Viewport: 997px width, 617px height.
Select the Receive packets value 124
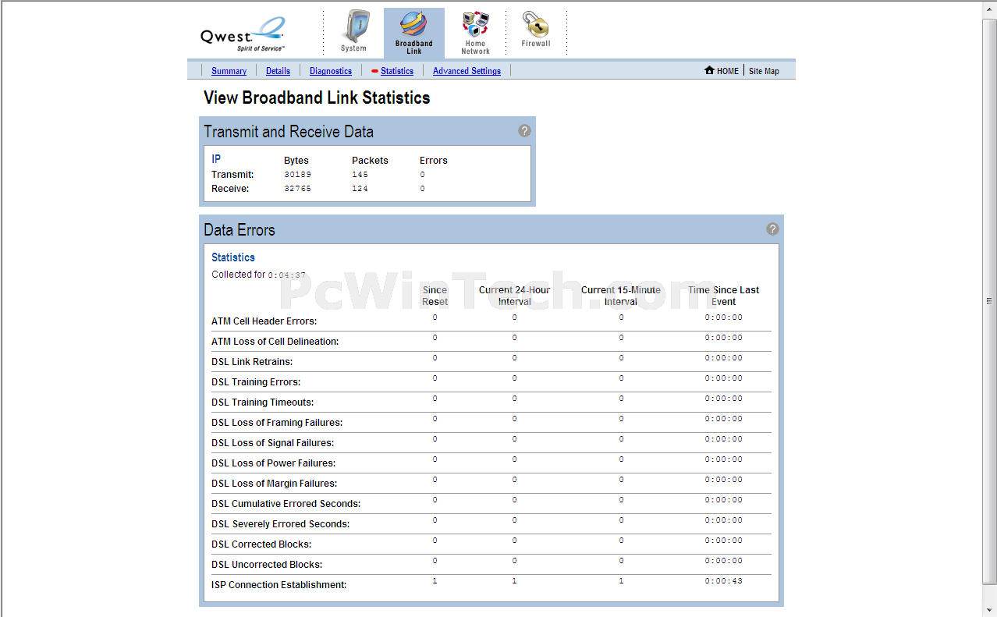click(360, 189)
